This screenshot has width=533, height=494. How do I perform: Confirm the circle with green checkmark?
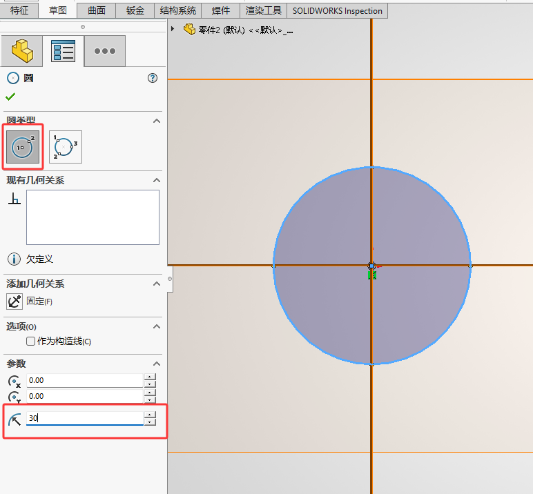tap(10, 97)
